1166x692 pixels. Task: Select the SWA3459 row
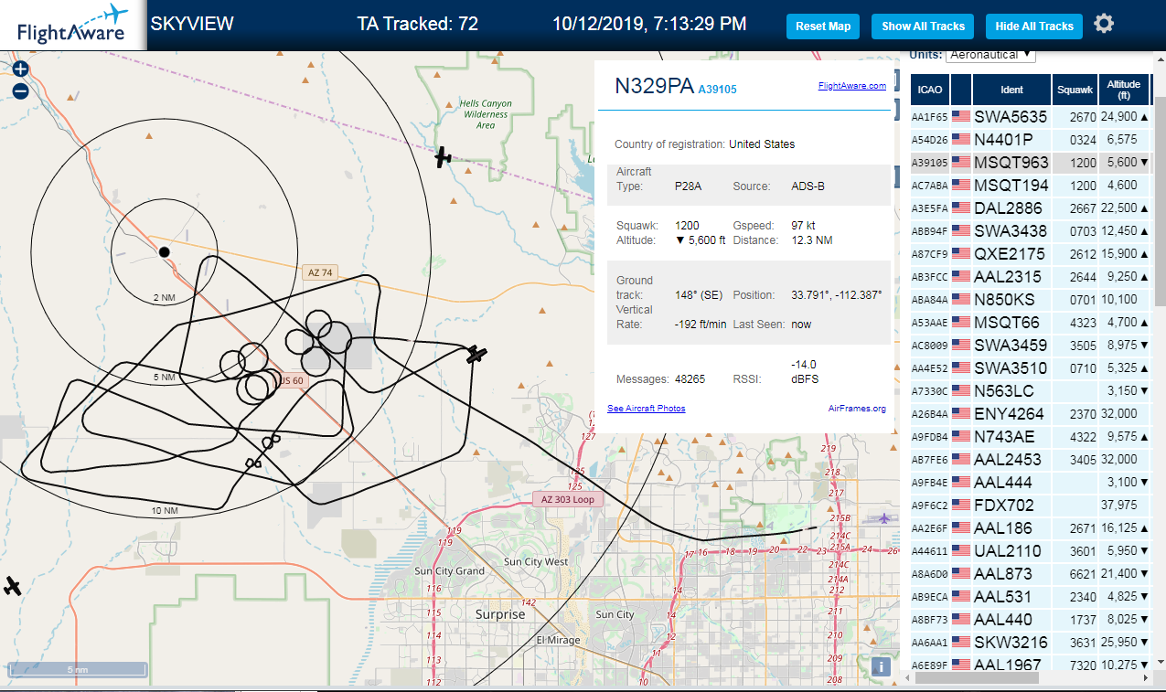(1031, 346)
